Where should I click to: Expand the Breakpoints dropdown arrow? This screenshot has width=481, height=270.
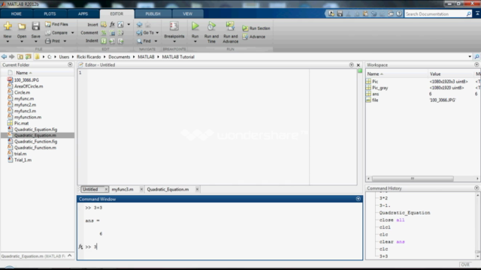coord(174,42)
